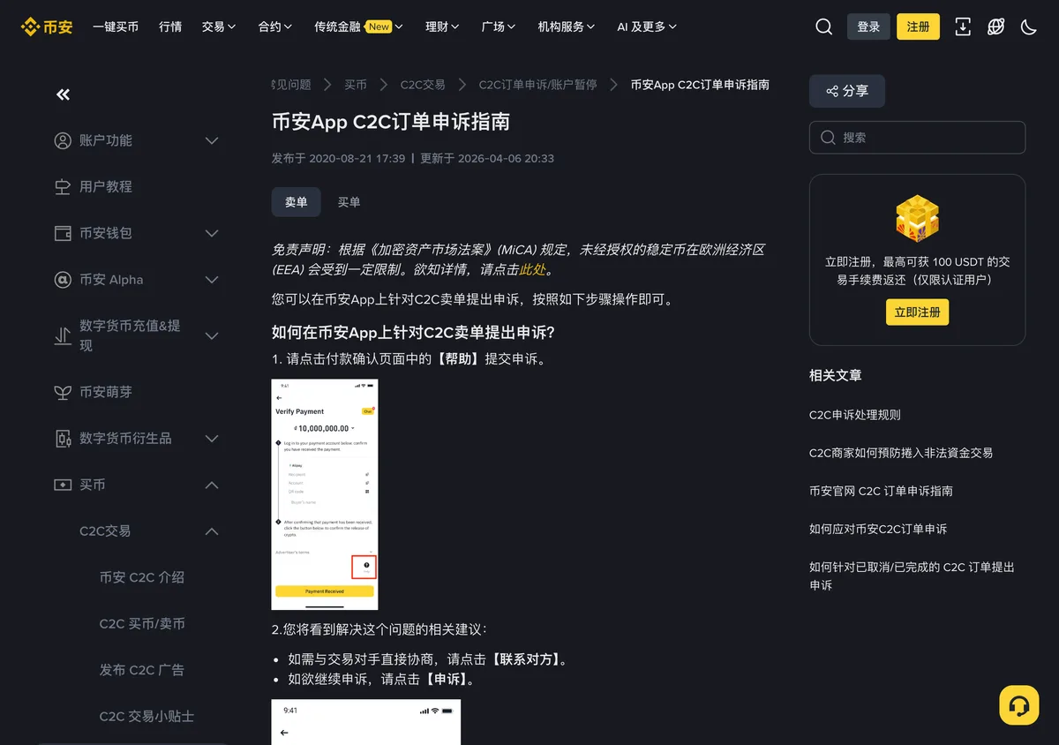Expand 数字货币衍生品 chevron in sidebar

pos(212,439)
